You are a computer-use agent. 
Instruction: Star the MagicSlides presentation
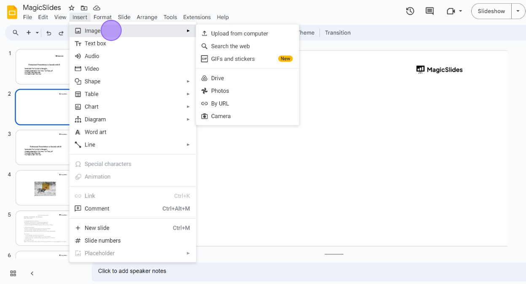(x=72, y=8)
